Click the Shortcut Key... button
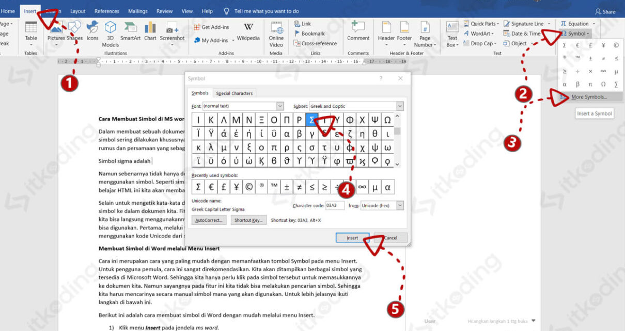The image size is (625, 331). click(248, 220)
